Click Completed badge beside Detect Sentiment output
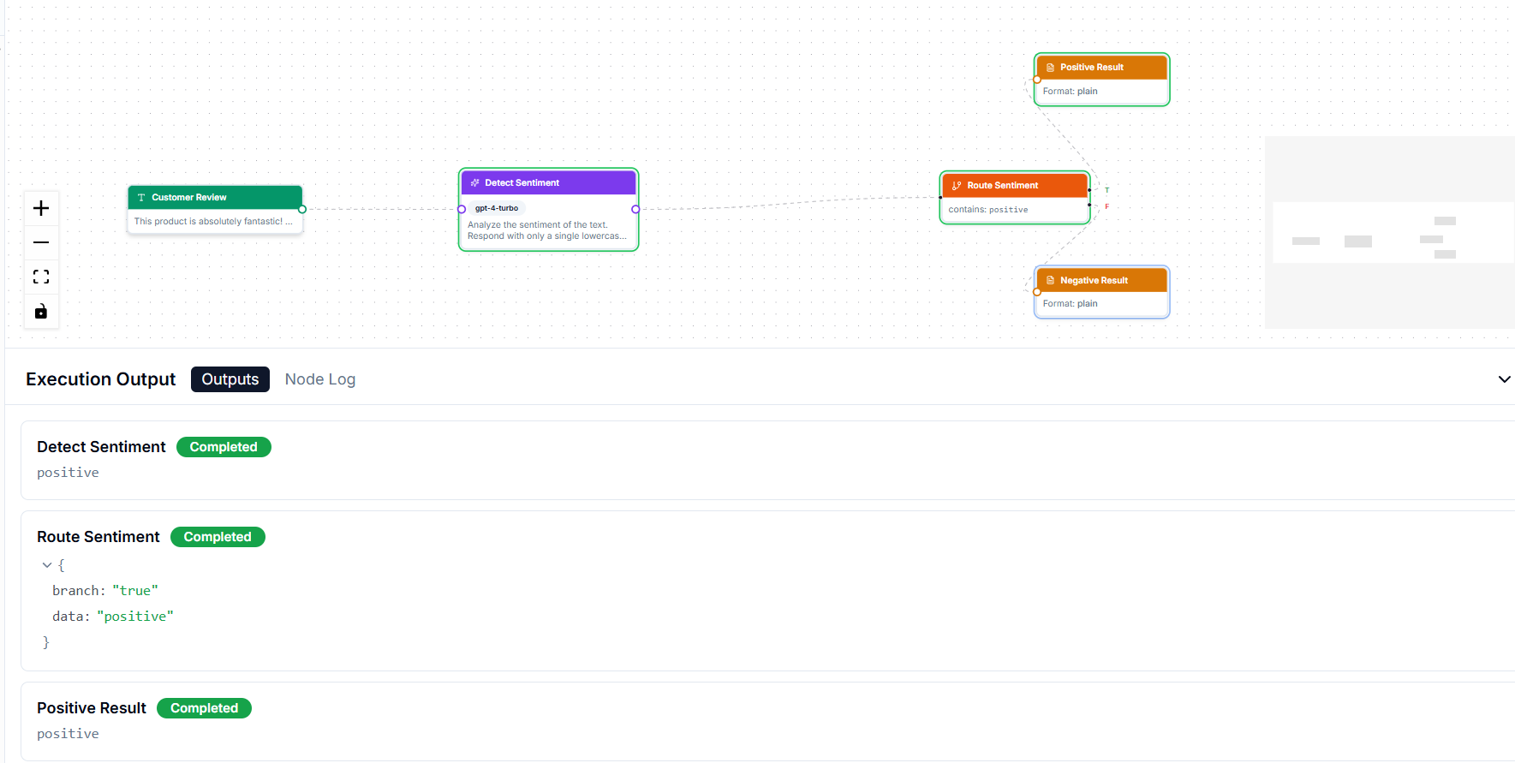 (x=224, y=447)
